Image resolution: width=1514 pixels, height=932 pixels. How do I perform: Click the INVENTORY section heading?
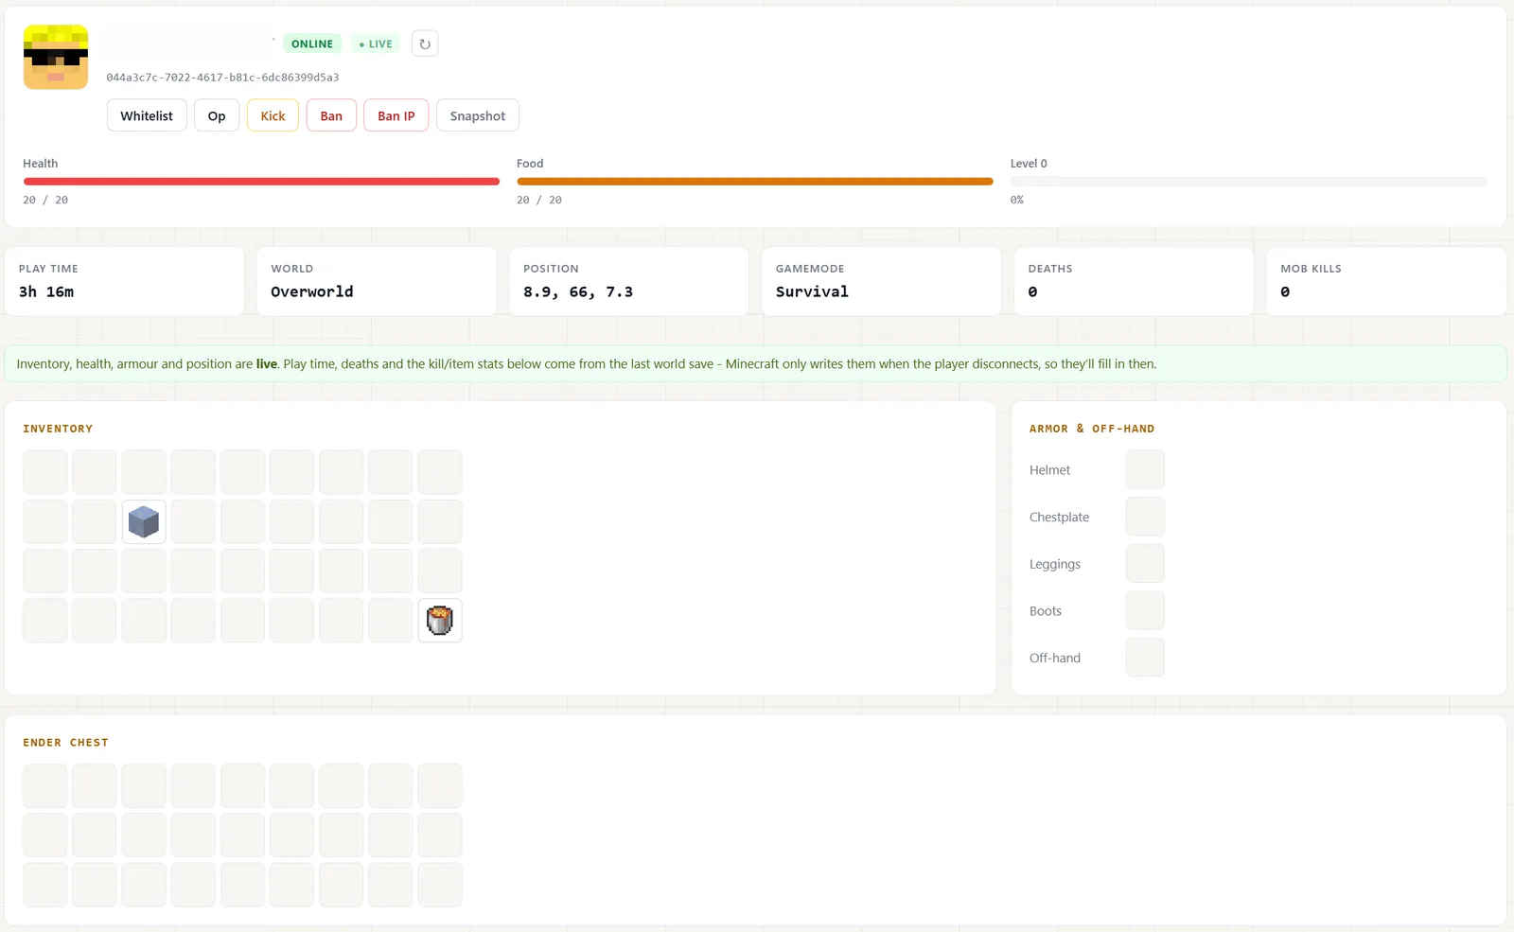pyautogui.click(x=58, y=429)
